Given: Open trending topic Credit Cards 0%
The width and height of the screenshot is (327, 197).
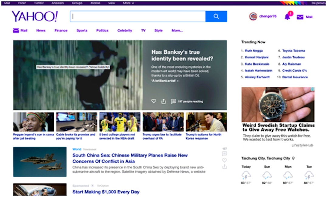Looking at the screenshot, I should coord(295,71).
